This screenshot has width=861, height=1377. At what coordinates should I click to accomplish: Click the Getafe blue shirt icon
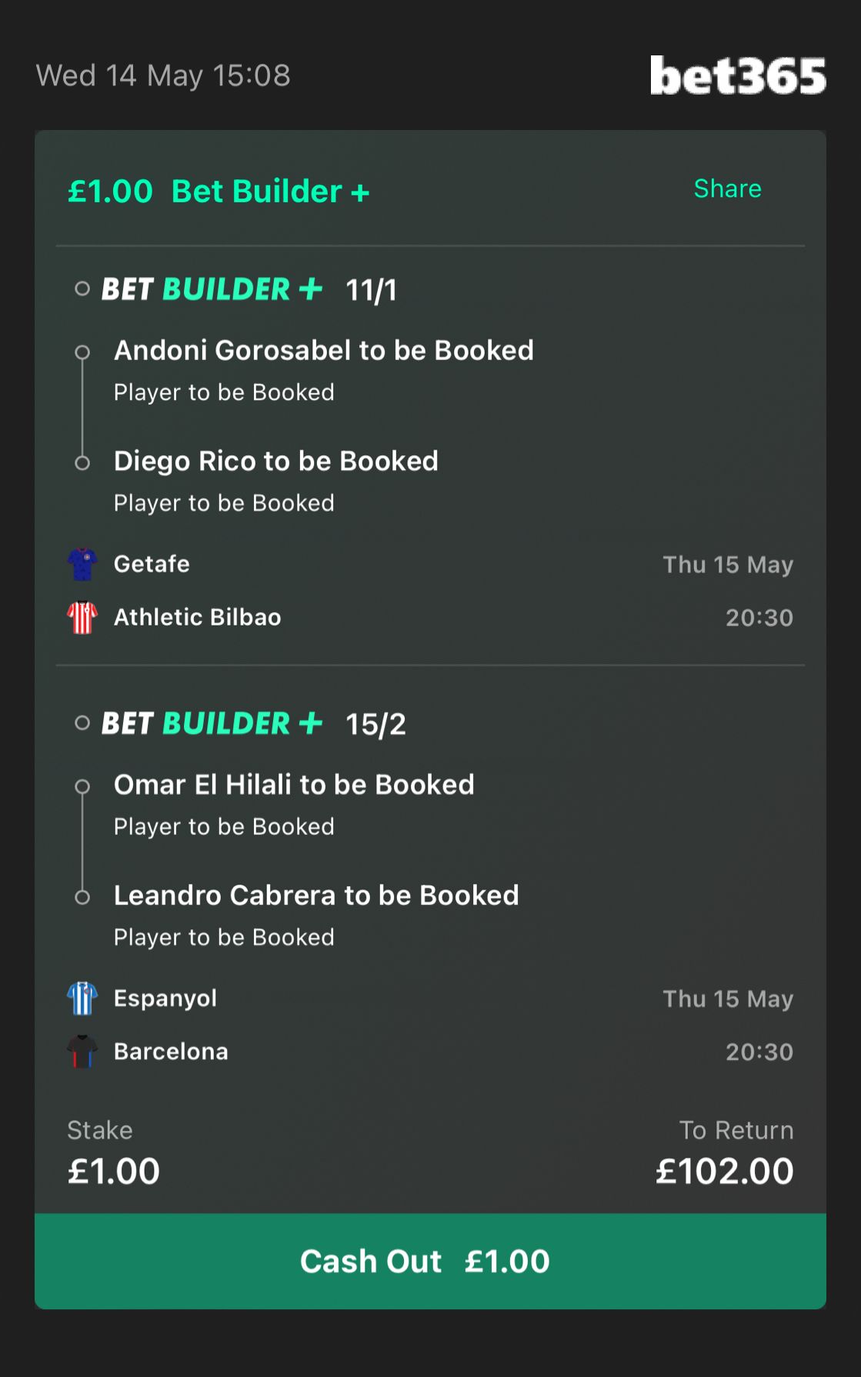pyautogui.click(x=82, y=564)
